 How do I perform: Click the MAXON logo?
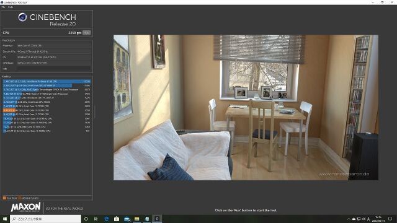click(x=25, y=207)
